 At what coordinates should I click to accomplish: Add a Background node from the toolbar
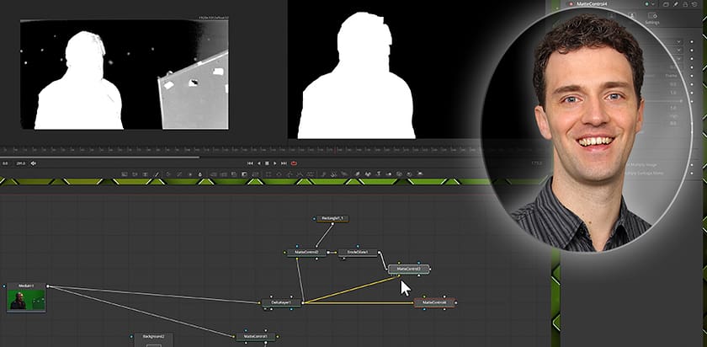pos(125,173)
